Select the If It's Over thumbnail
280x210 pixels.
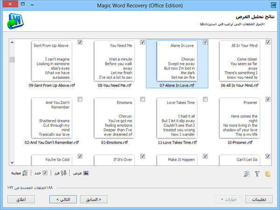pyautogui.click(x=114, y=160)
